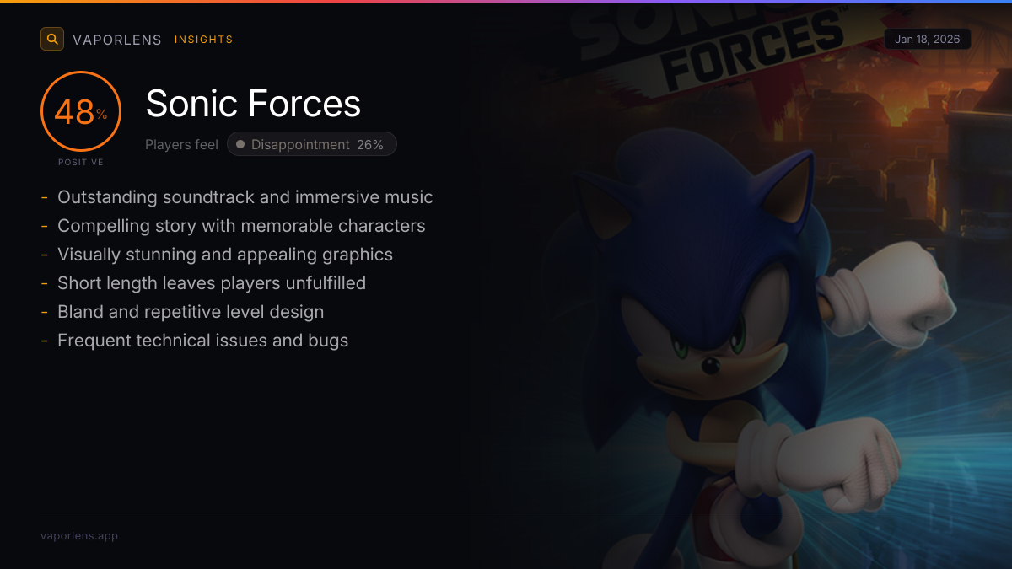
Task: Click the Jan 18, 2026 date badge
Action: (928, 39)
